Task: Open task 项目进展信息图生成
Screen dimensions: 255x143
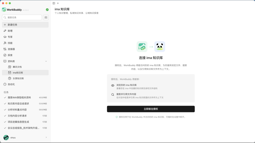Action: pyautogui.click(x=25, y=122)
